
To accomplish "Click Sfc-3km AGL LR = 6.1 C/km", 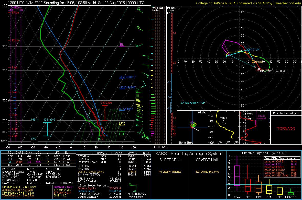I will coord(19,187).
